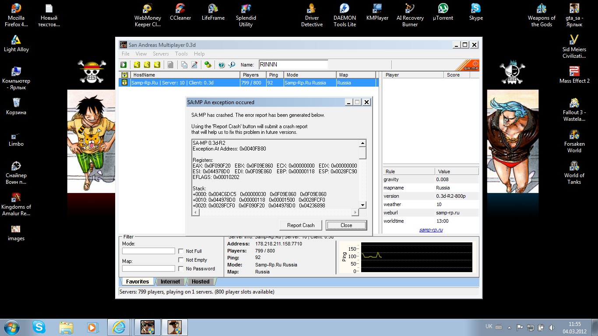Click the gray document master-list toolbar icon
Image resolution: width=598 pixels, height=336 pixels.
[170, 65]
